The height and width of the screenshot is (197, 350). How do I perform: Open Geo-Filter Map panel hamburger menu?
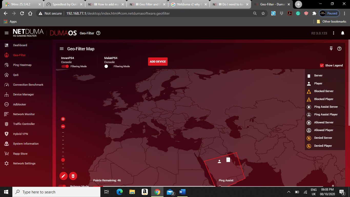coord(61,49)
